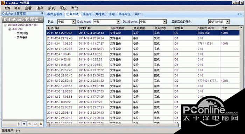
Task: Click the drive icon in DataAgent panel footer
Action: point(35,124)
